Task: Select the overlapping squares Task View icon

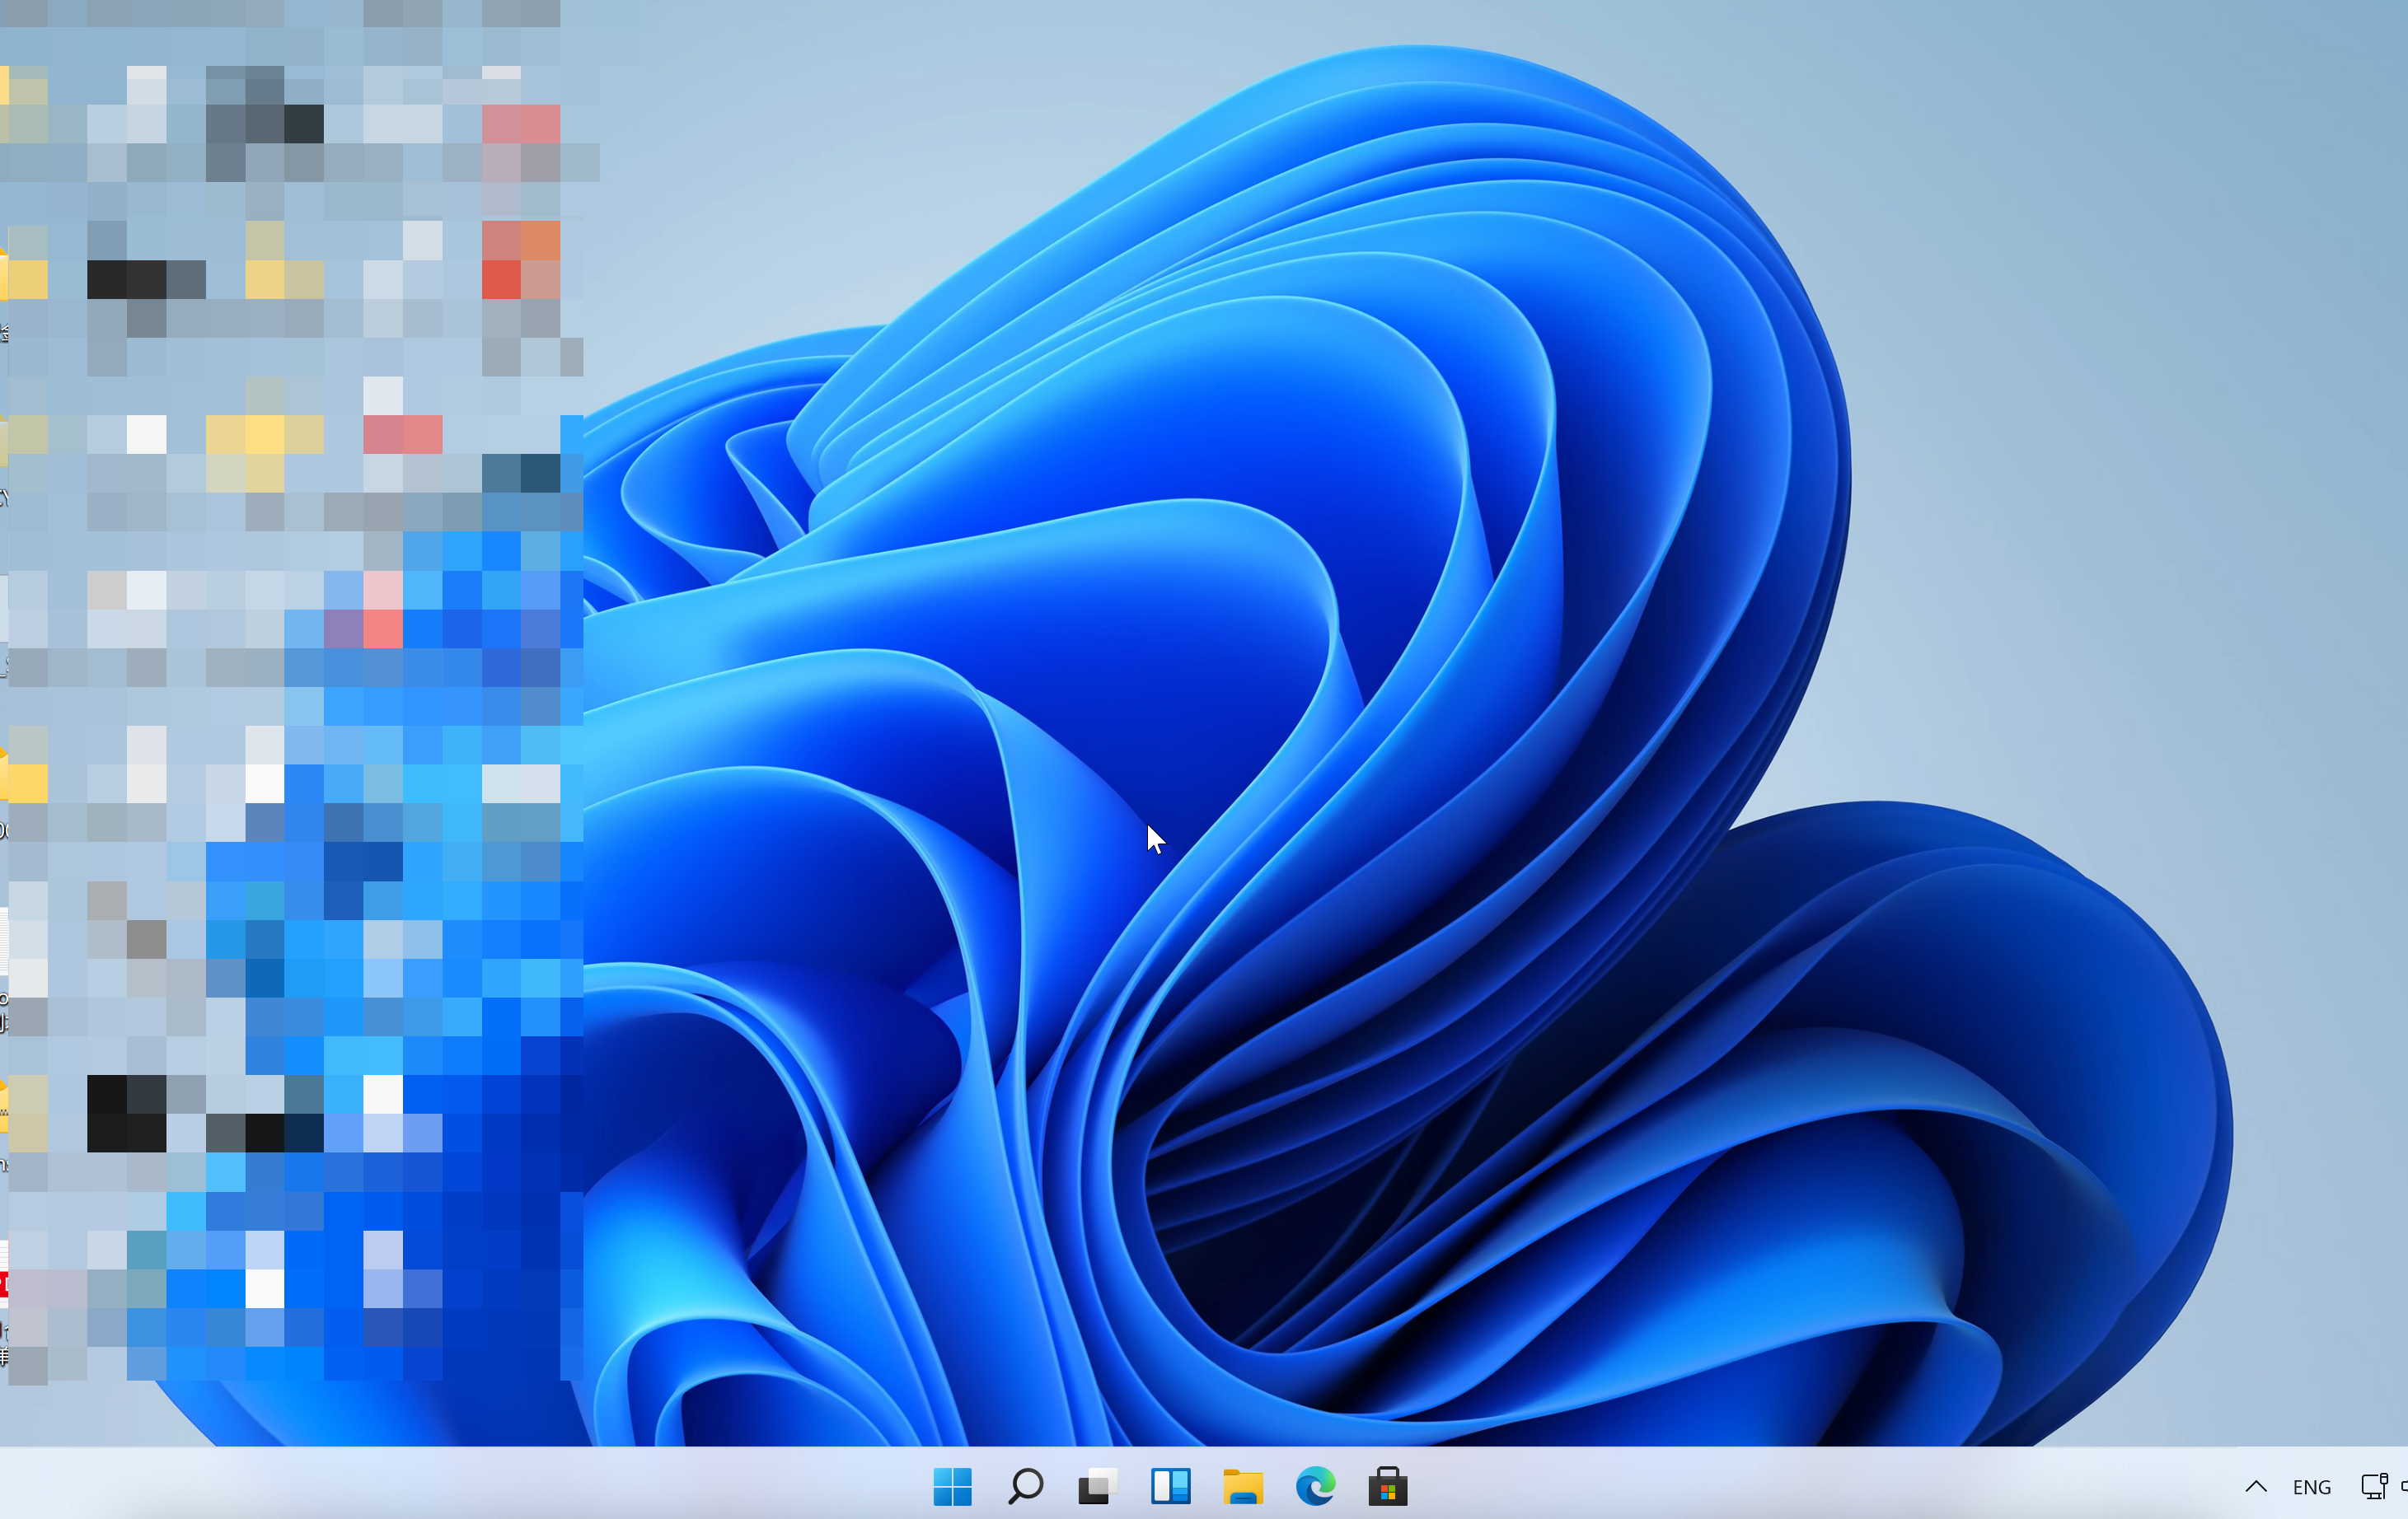Action: tap(1097, 1486)
